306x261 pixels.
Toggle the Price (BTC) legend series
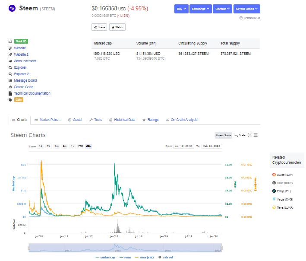[144, 258]
